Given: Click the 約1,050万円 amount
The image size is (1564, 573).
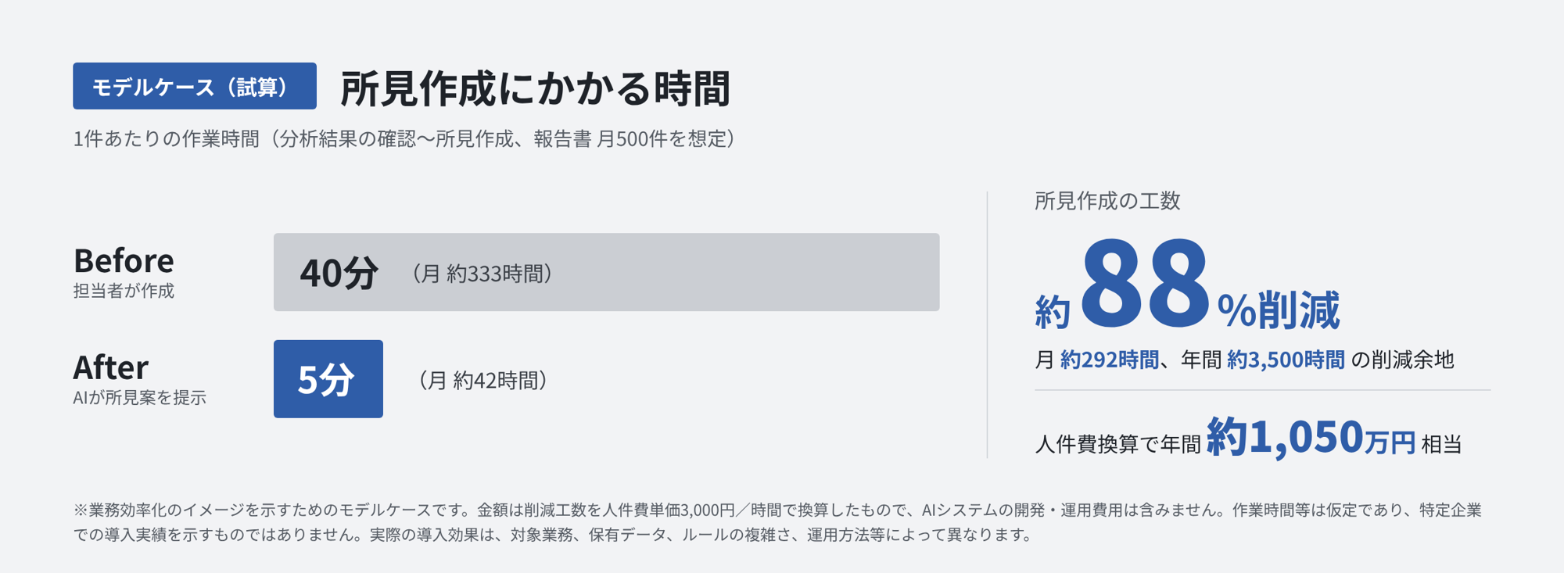Looking at the screenshot, I should (1311, 437).
